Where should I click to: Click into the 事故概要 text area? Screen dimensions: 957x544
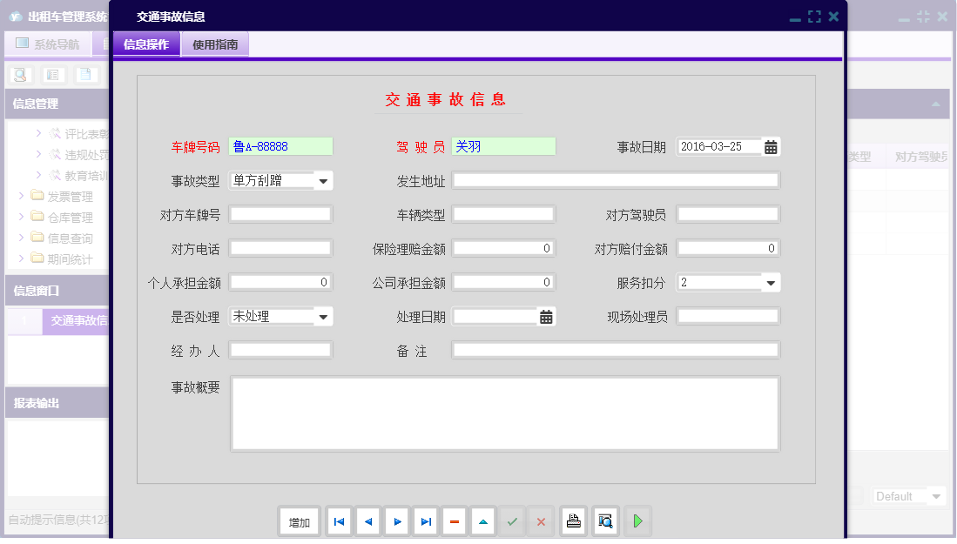tap(504, 413)
